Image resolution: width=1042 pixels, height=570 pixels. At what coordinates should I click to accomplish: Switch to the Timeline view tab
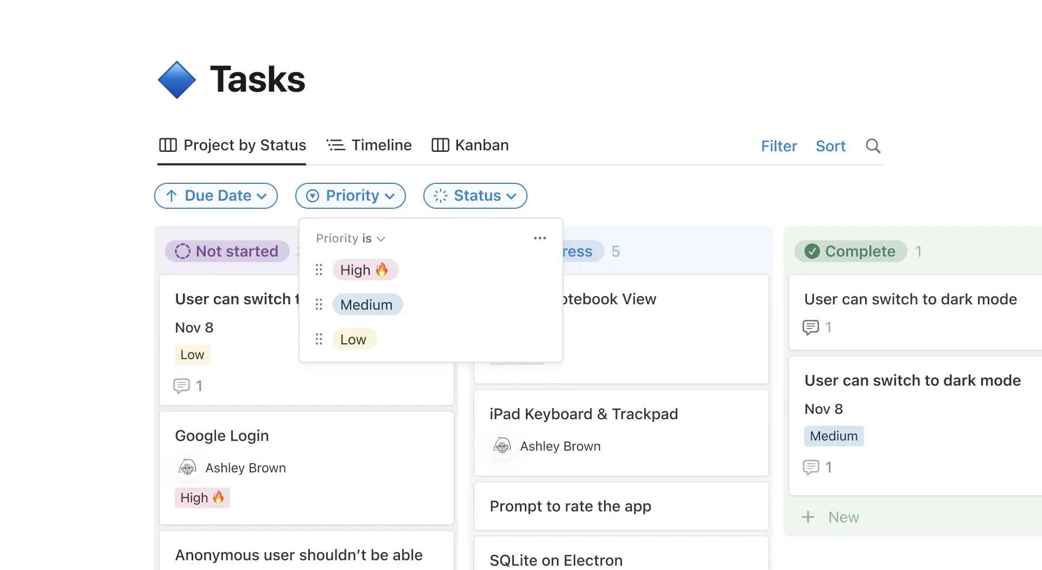coord(369,145)
